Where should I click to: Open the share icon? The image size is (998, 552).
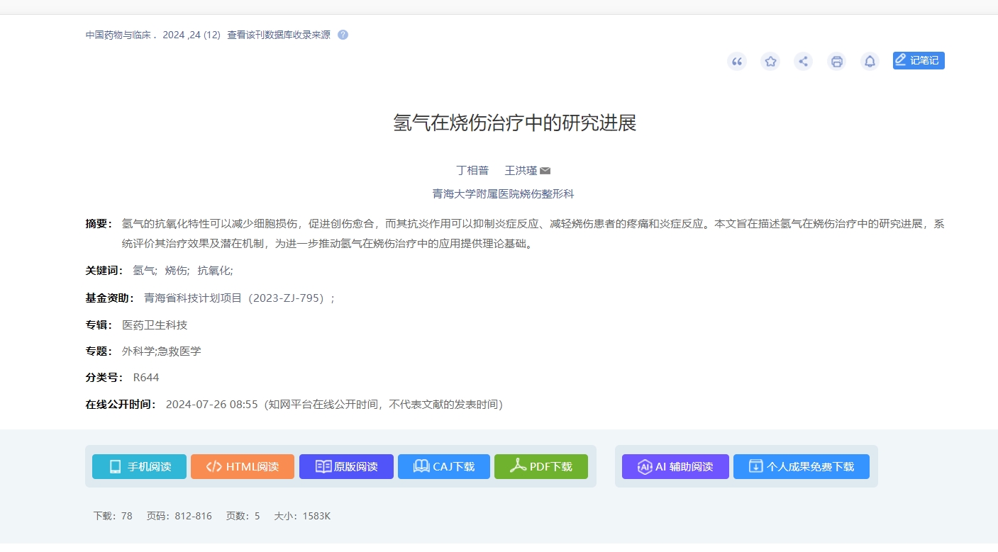tap(803, 62)
